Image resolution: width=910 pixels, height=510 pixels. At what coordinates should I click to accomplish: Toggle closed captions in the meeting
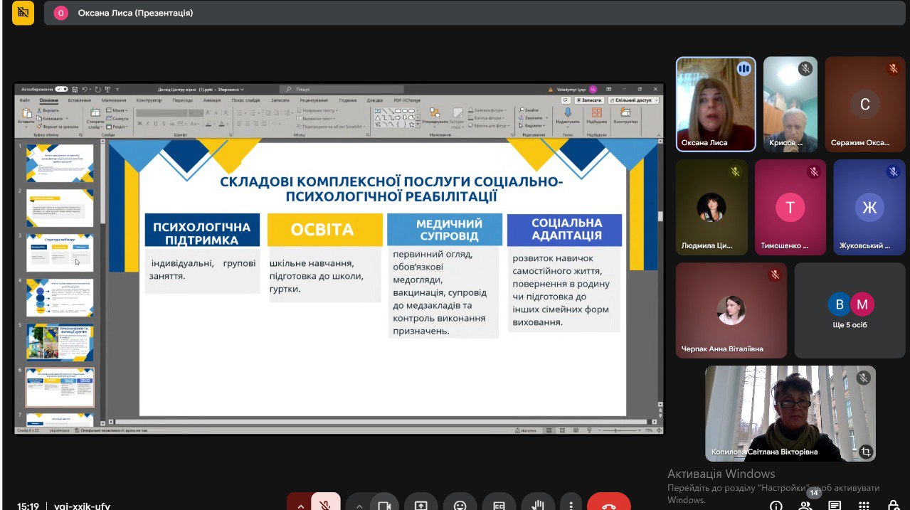pos(499,505)
